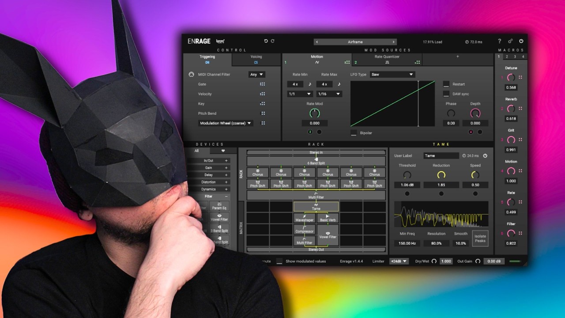Toggle the Tame device power button
The width and height of the screenshot is (565, 318).
(x=485, y=155)
